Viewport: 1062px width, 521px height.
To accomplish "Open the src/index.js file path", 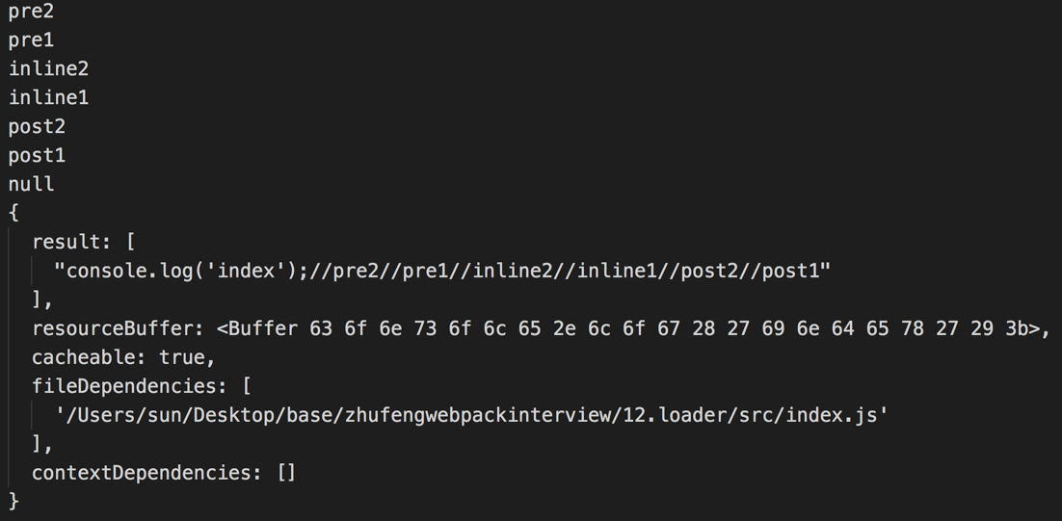I will (472, 415).
